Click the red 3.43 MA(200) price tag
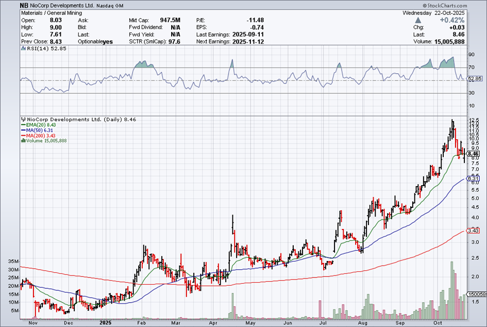The width and height of the screenshot is (487, 327). tap(473, 231)
